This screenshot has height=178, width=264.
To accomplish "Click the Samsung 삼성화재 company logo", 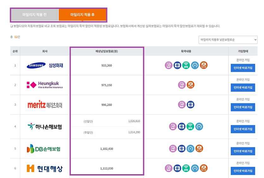I will (45, 65).
